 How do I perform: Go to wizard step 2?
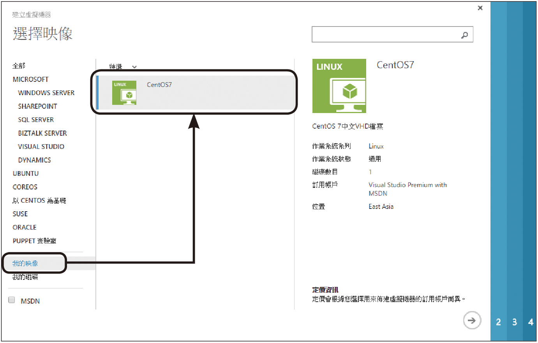click(x=499, y=322)
